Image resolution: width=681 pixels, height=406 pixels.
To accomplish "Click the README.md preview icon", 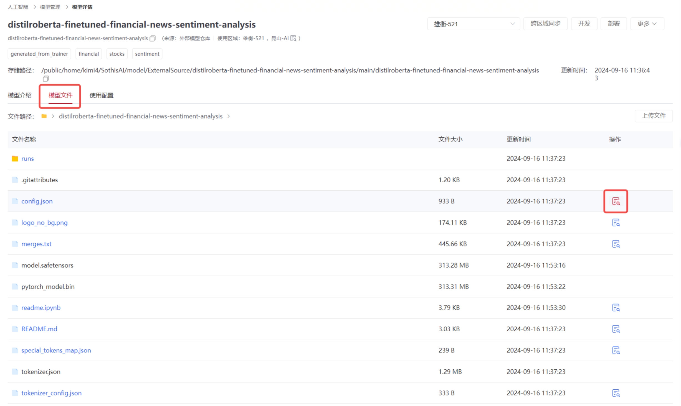I will 616,329.
